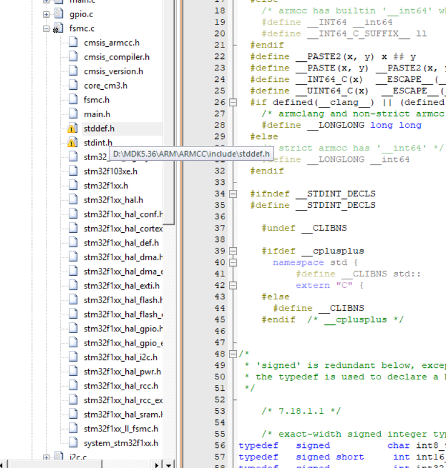Click the '/* 7.18.1.1 */' comment
The width and height of the screenshot is (446, 468).
(x=301, y=411)
